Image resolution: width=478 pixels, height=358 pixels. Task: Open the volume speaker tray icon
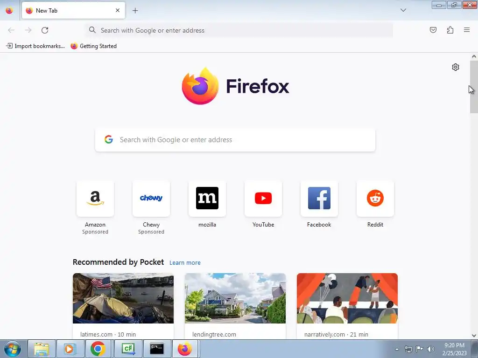[x=431, y=349]
